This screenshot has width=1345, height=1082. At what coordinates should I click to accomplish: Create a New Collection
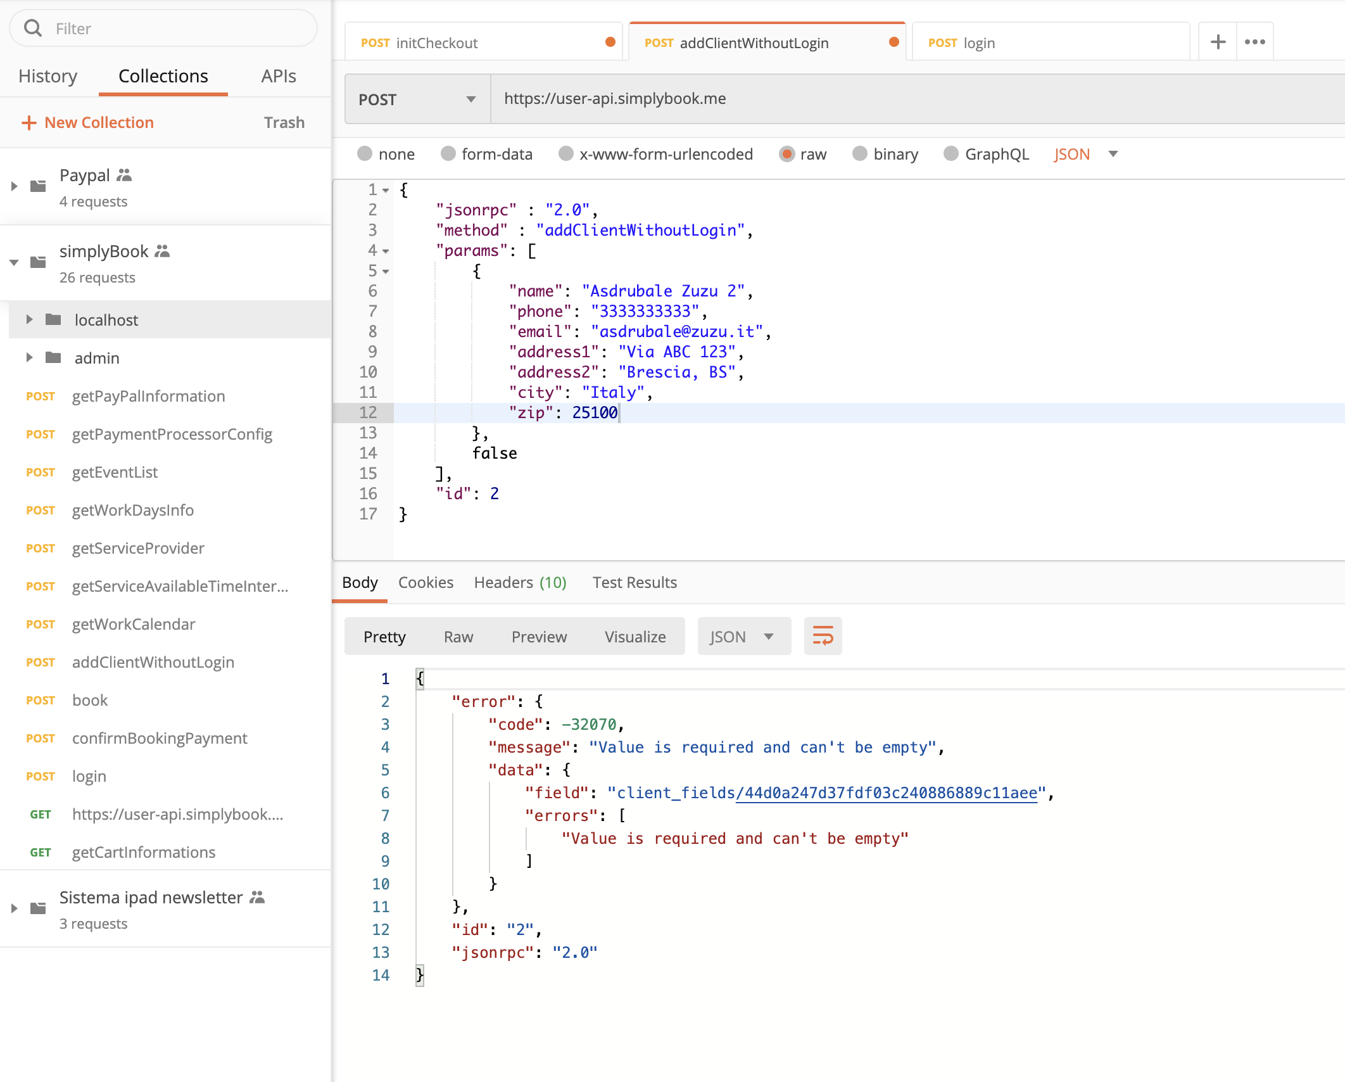click(x=88, y=122)
